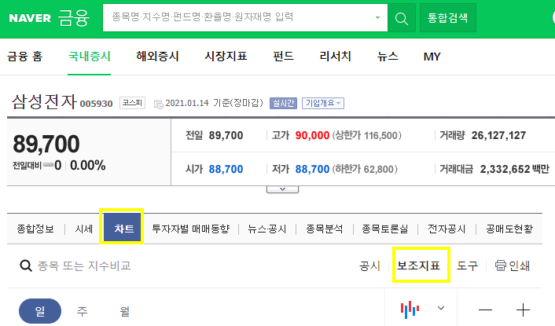Screen dimensions: 555x326
Task: Click the 거래대금 value 2,332,652
Action: (505, 169)
